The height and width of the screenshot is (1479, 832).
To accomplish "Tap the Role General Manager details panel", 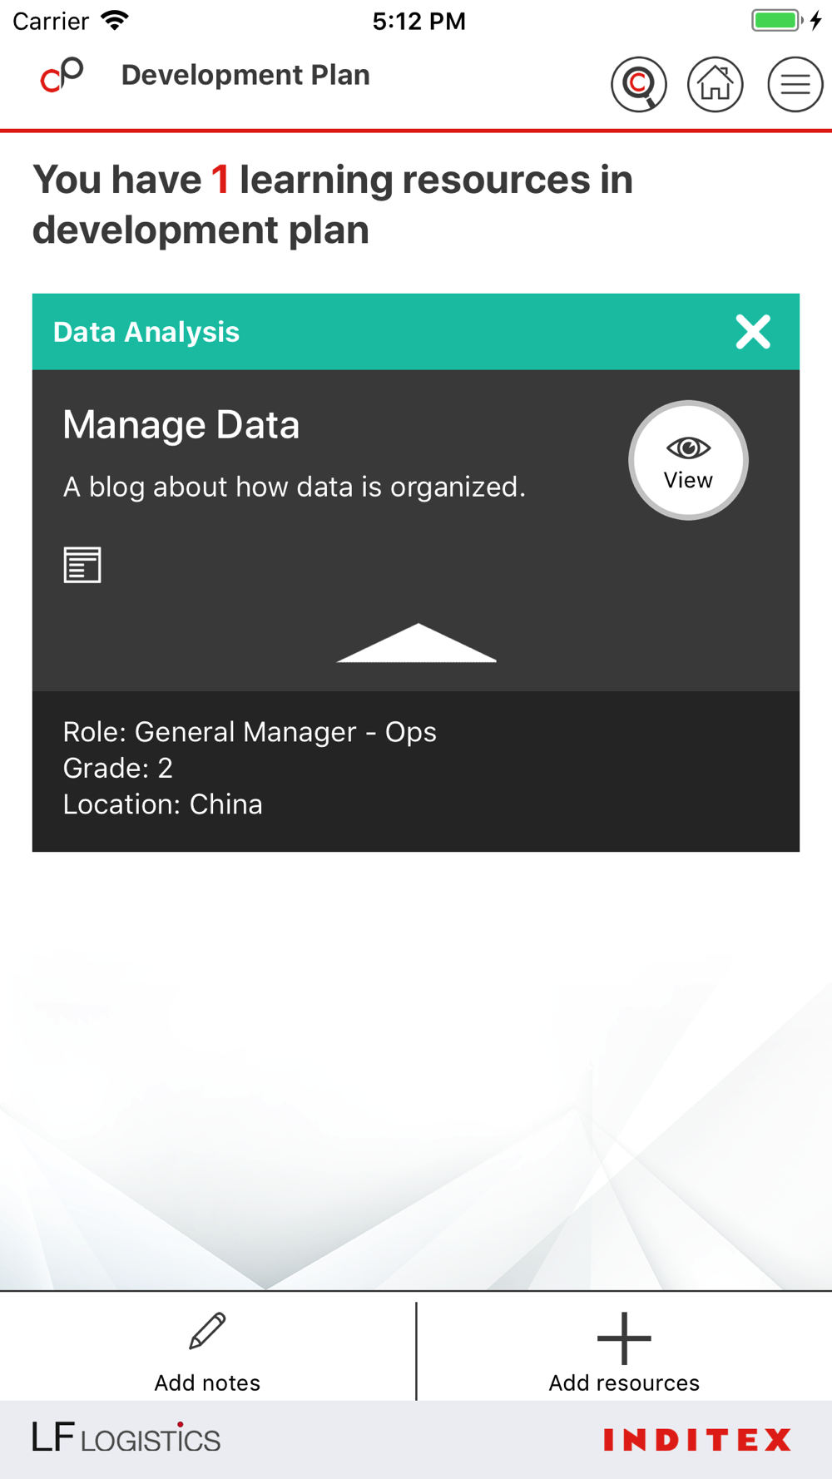I will point(250,769).
